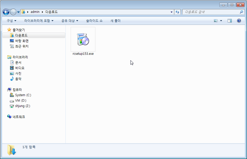
Task: Select the rcsetup153.exe installer icon
Action: coord(83,39)
